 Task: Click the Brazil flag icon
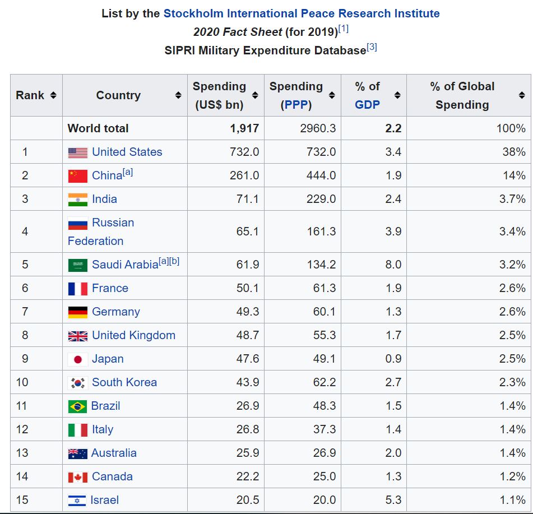click(77, 406)
